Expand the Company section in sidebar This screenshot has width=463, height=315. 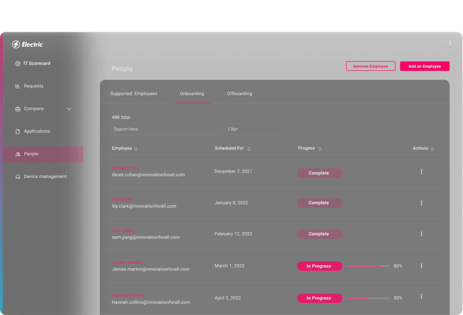click(x=69, y=109)
